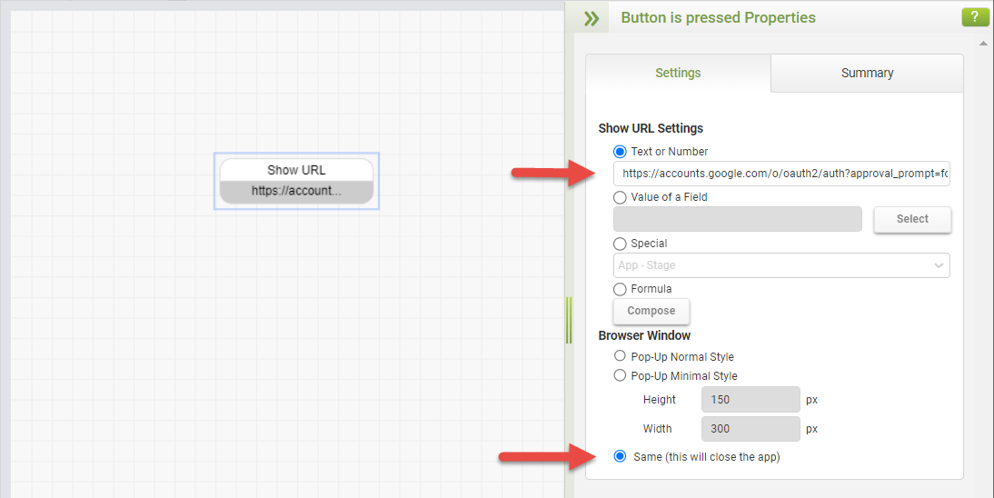Select Same (this will close the app)
Image resolution: width=994 pixels, height=498 pixels.
(x=620, y=457)
